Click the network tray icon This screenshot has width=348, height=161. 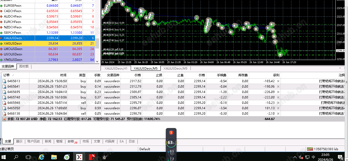click(x=307, y=157)
